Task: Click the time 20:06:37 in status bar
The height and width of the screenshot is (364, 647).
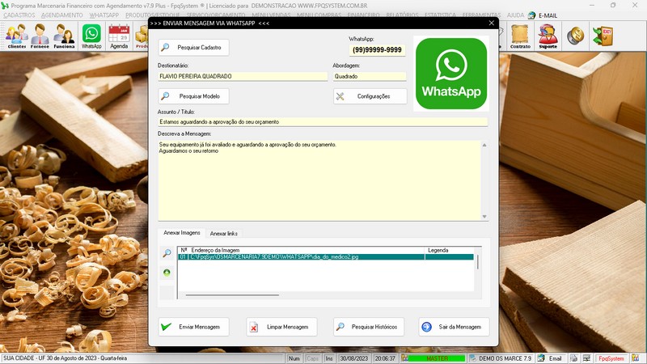Action: pyautogui.click(x=385, y=358)
